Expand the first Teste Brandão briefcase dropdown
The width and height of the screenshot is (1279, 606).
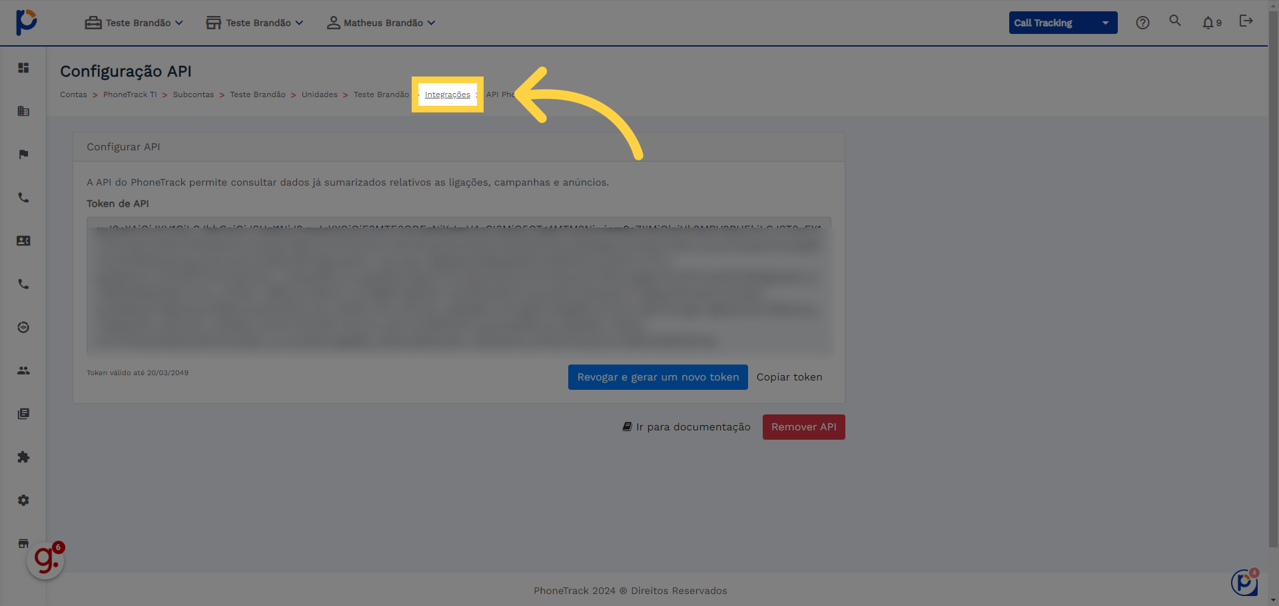134,23
